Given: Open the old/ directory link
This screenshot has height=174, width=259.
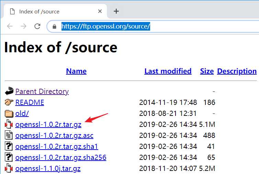Looking at the screenshot, I should coord(22,113).
